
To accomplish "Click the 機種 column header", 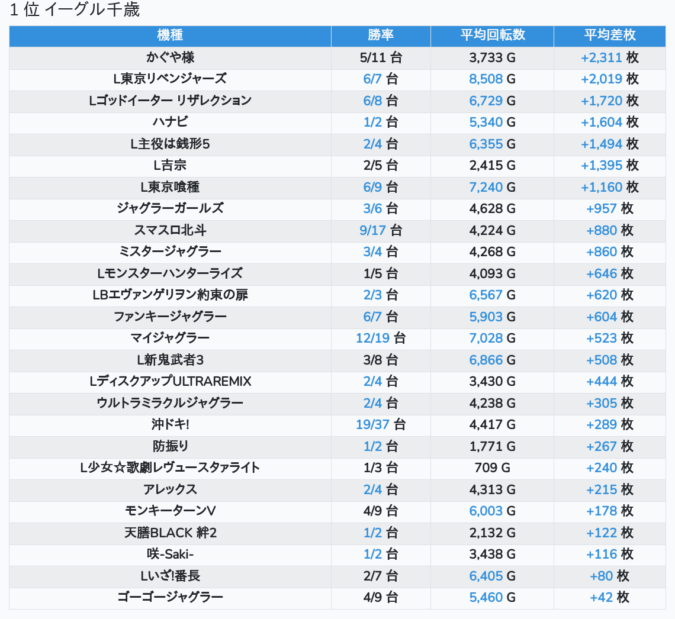I will tap(170, 36).
